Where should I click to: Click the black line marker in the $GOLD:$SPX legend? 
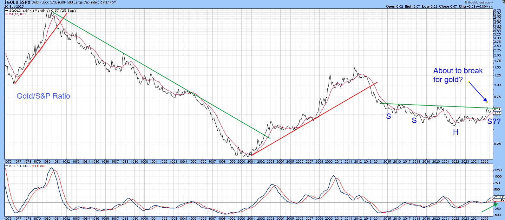[7, 11]
